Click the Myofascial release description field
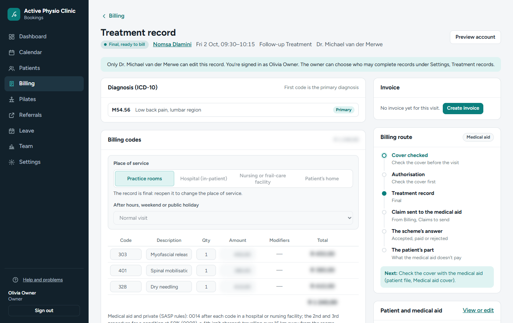The width and height of the screenshot is (513, 323). 169,255
